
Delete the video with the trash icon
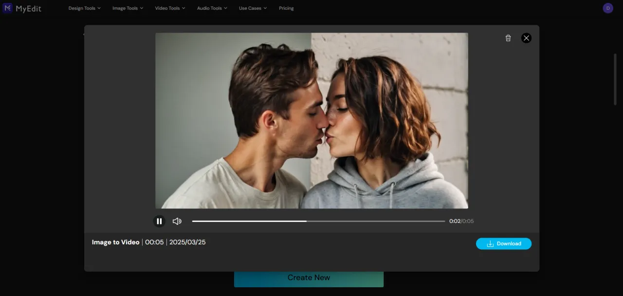pyautogui.click(x=508, y=38)
